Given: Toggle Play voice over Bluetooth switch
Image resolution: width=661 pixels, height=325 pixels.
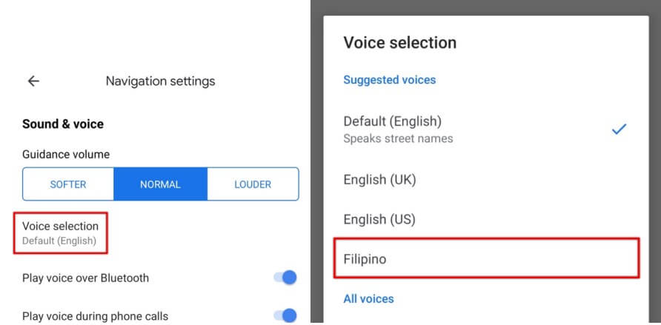Looking at the screenshot, I should pos(285,278).
